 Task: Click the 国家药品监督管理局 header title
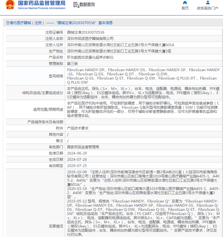click(x=42, y=3)
